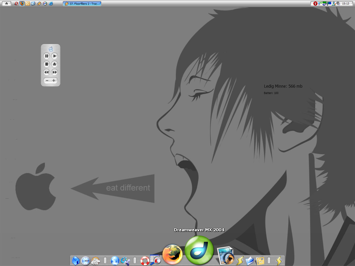Viewport: 355px width, 266px height.
Task: Open the weather icon in the dock
Action: coord(96,261)
